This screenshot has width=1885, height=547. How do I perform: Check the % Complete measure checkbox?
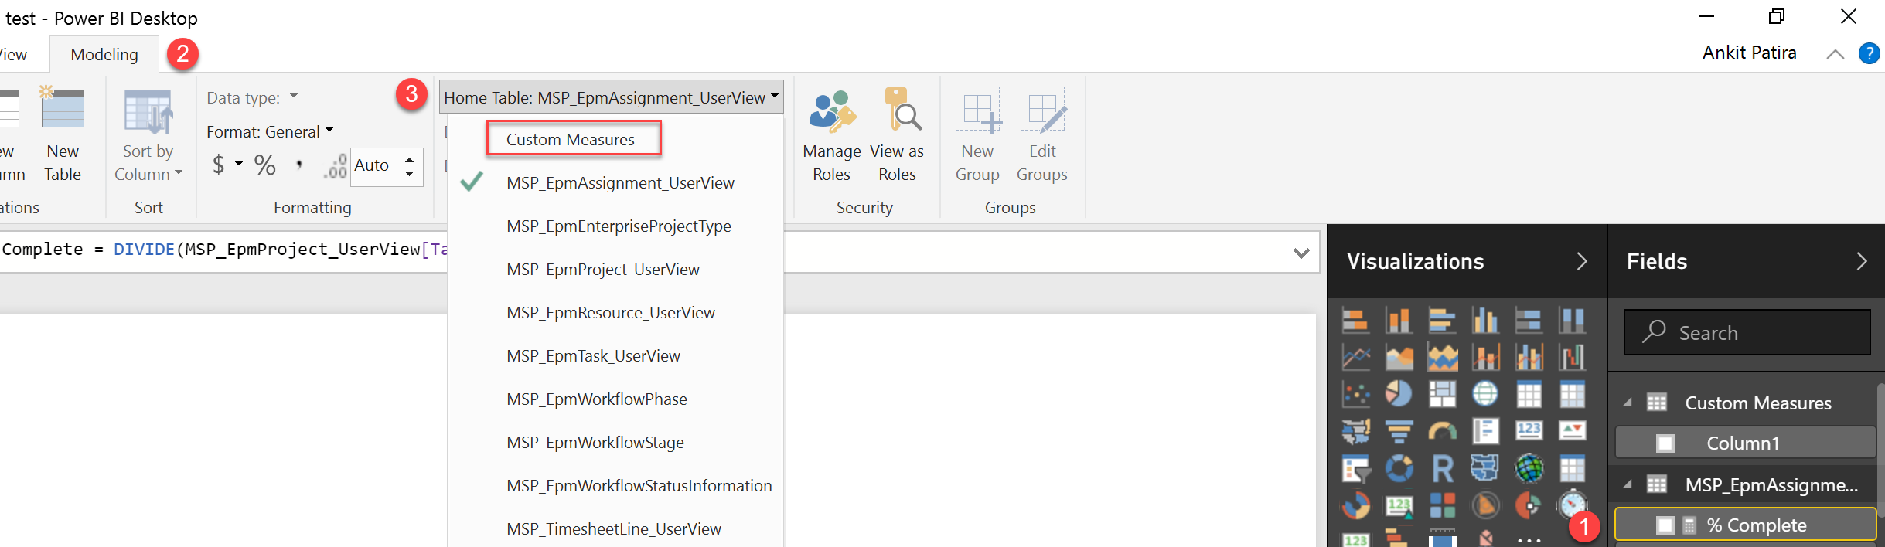1665,525
